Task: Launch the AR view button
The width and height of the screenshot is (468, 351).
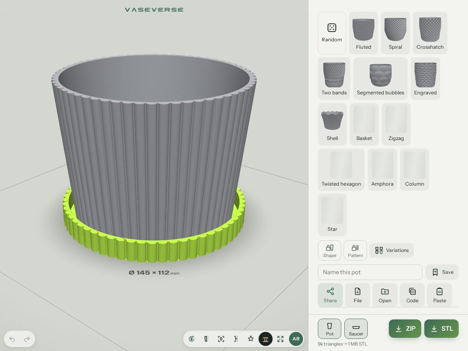Action: tap(296, 339)
